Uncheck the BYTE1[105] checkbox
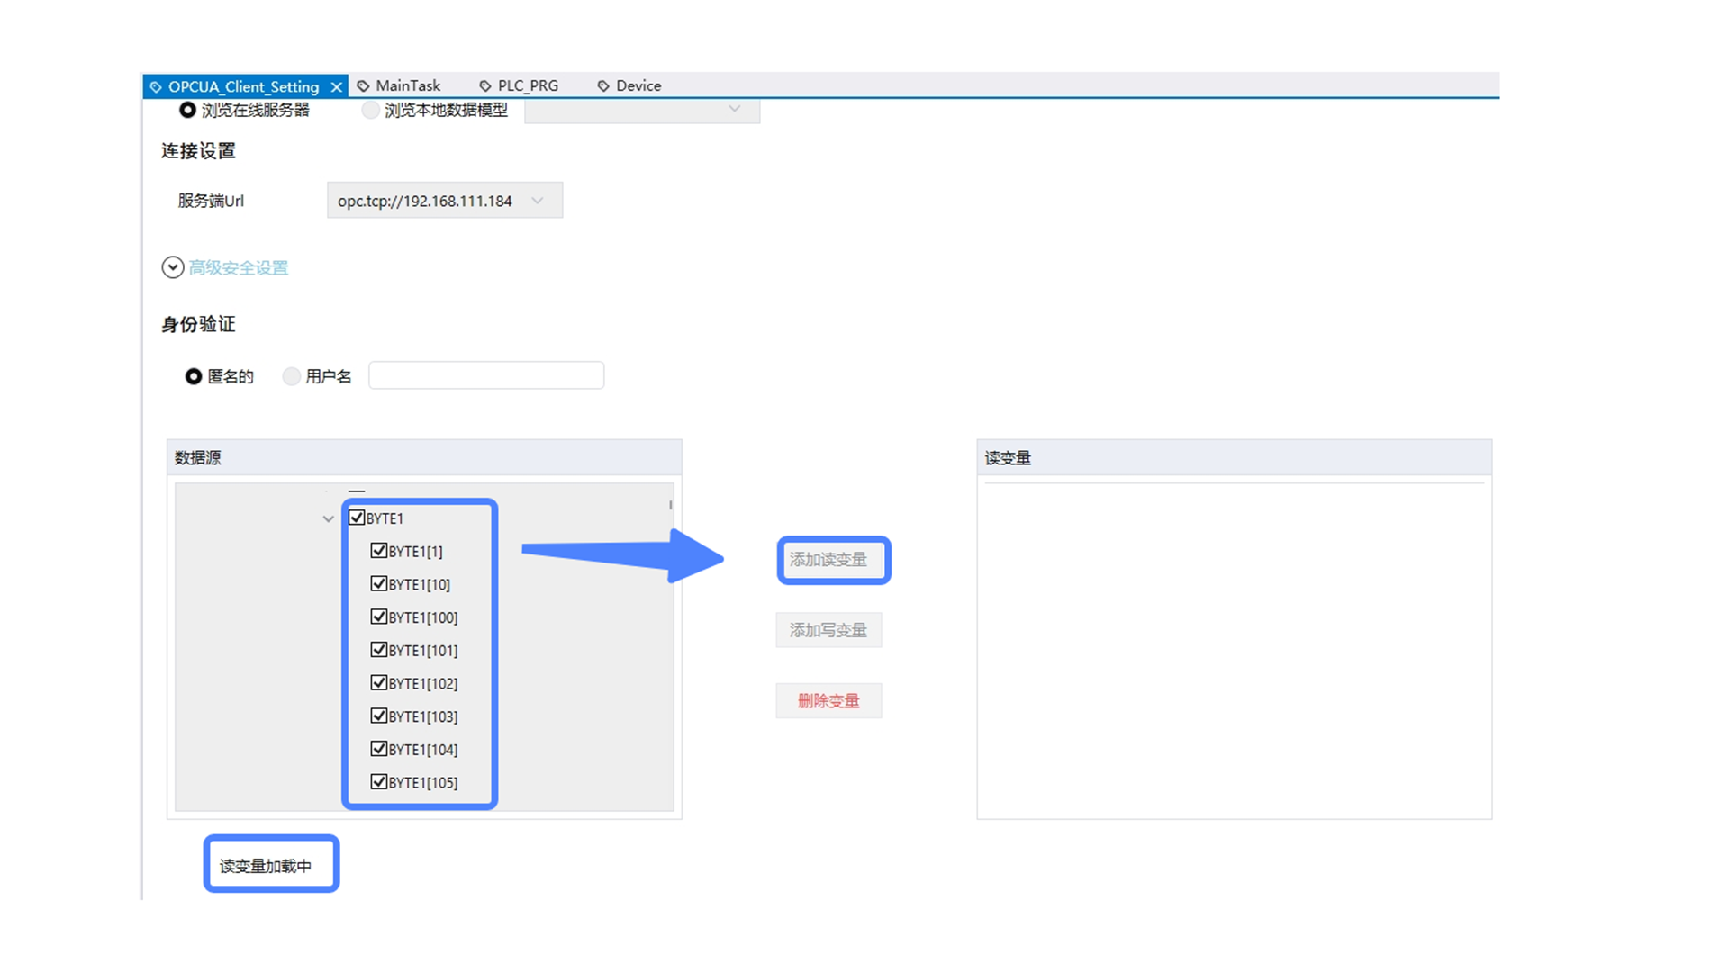This screenshot has height=972, width=1729. click(379, 781)
